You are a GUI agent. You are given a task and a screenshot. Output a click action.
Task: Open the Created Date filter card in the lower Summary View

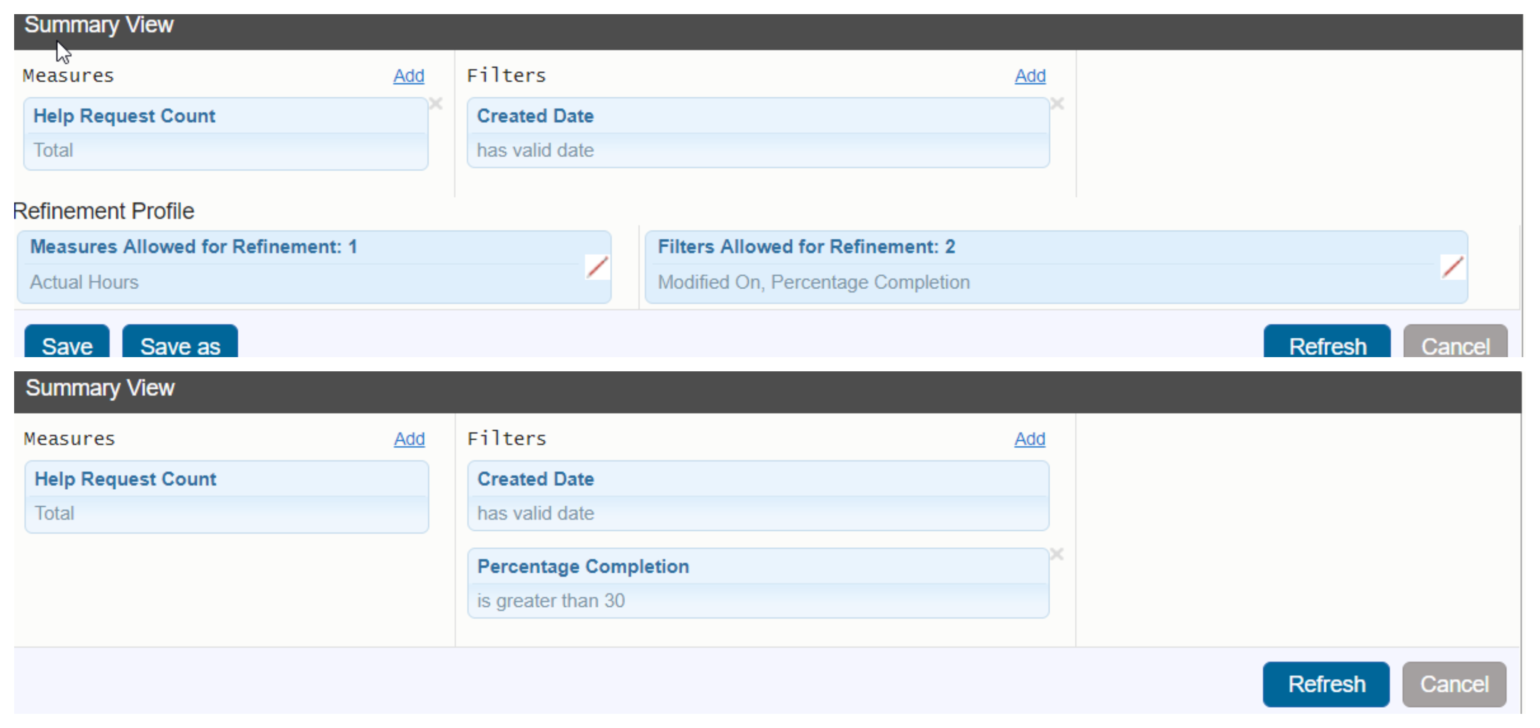click(757, 495)
